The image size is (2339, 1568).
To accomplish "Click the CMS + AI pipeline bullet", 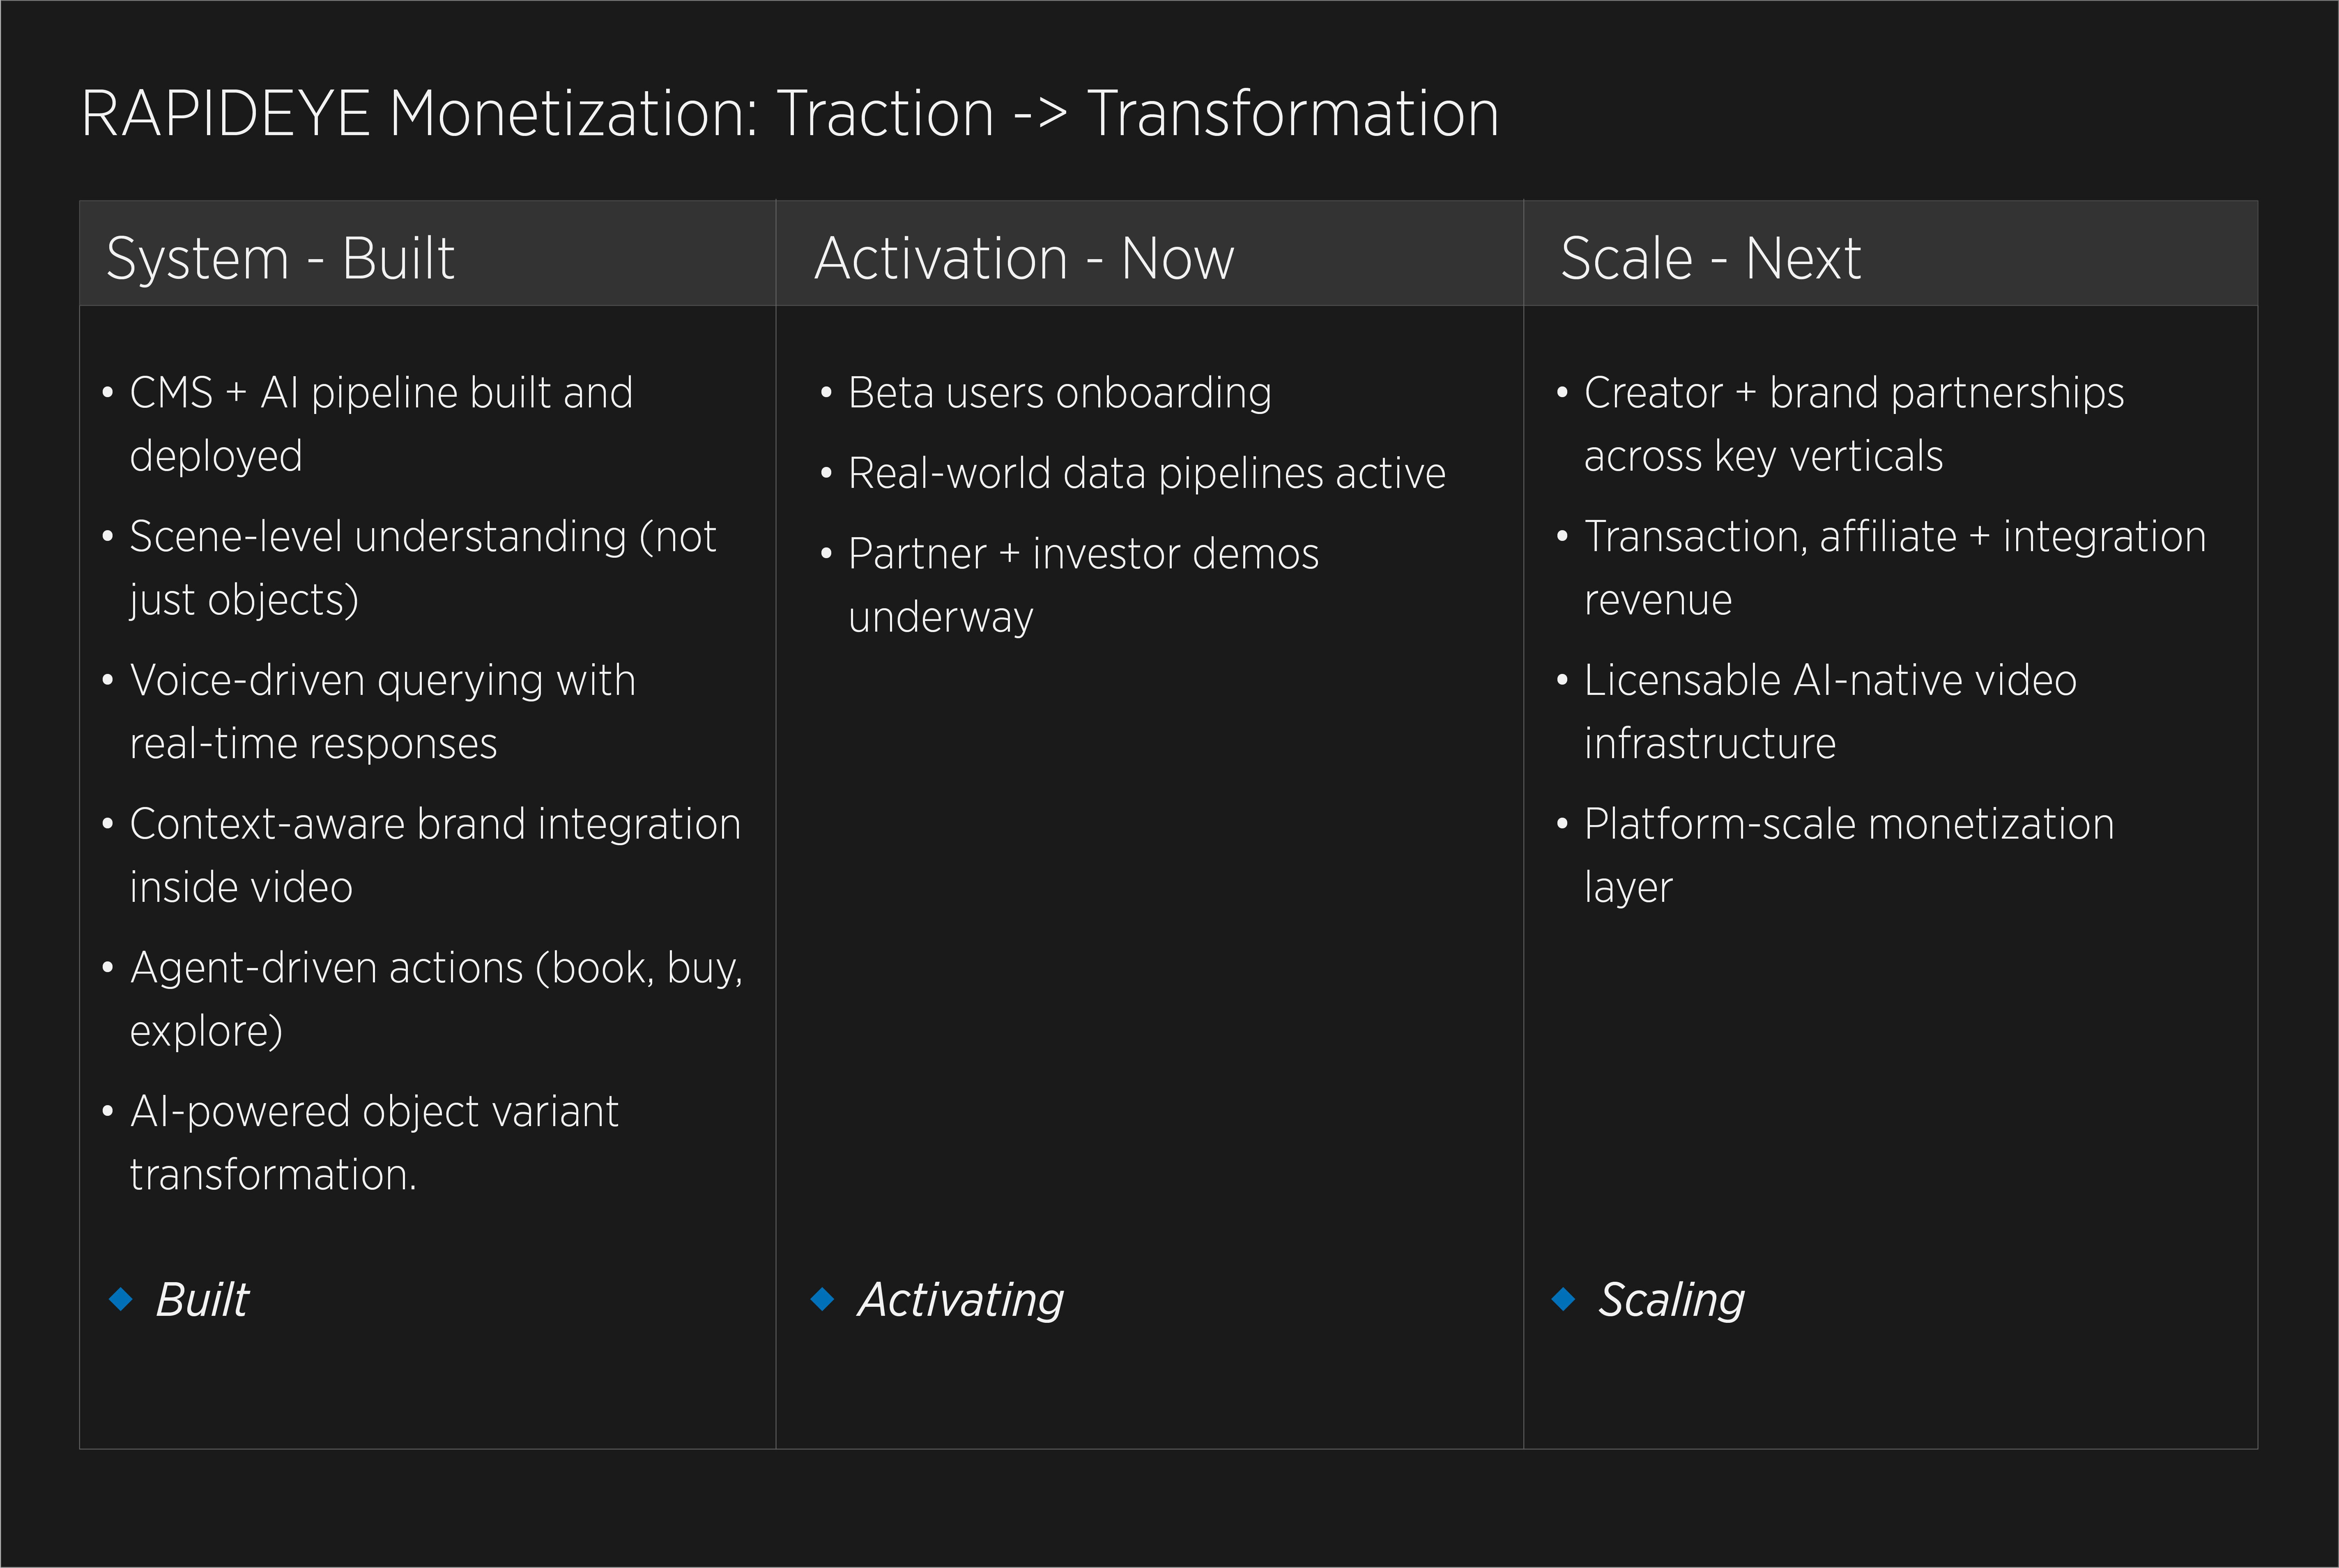I will point(381,424).
